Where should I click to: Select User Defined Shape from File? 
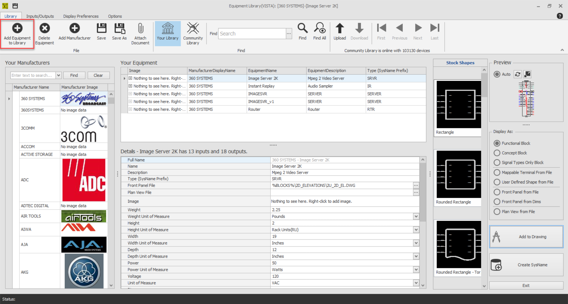(497, 182)
